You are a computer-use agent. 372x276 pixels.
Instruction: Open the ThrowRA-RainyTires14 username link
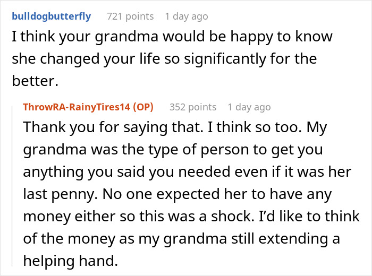[77, 107]
